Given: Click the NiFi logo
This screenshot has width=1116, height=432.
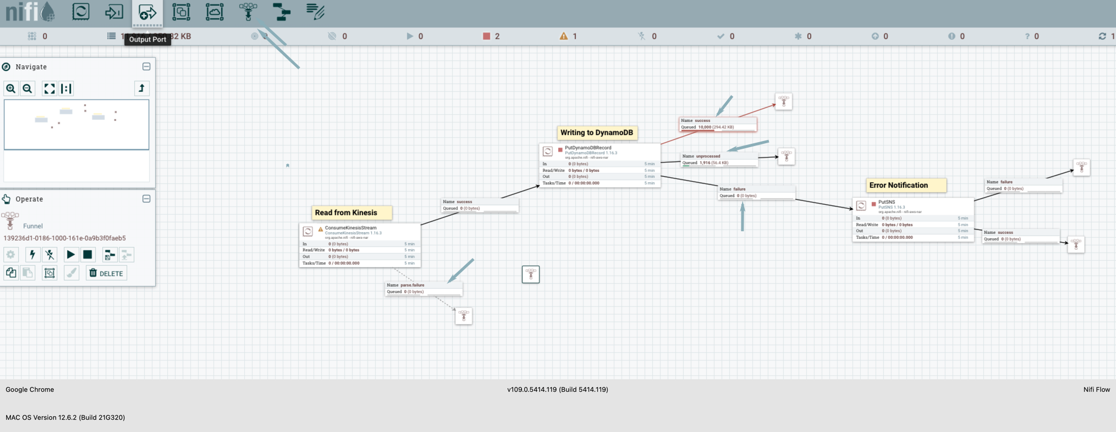Looking at the screenshot, I should pyautogui.click(x=30, y=12).
